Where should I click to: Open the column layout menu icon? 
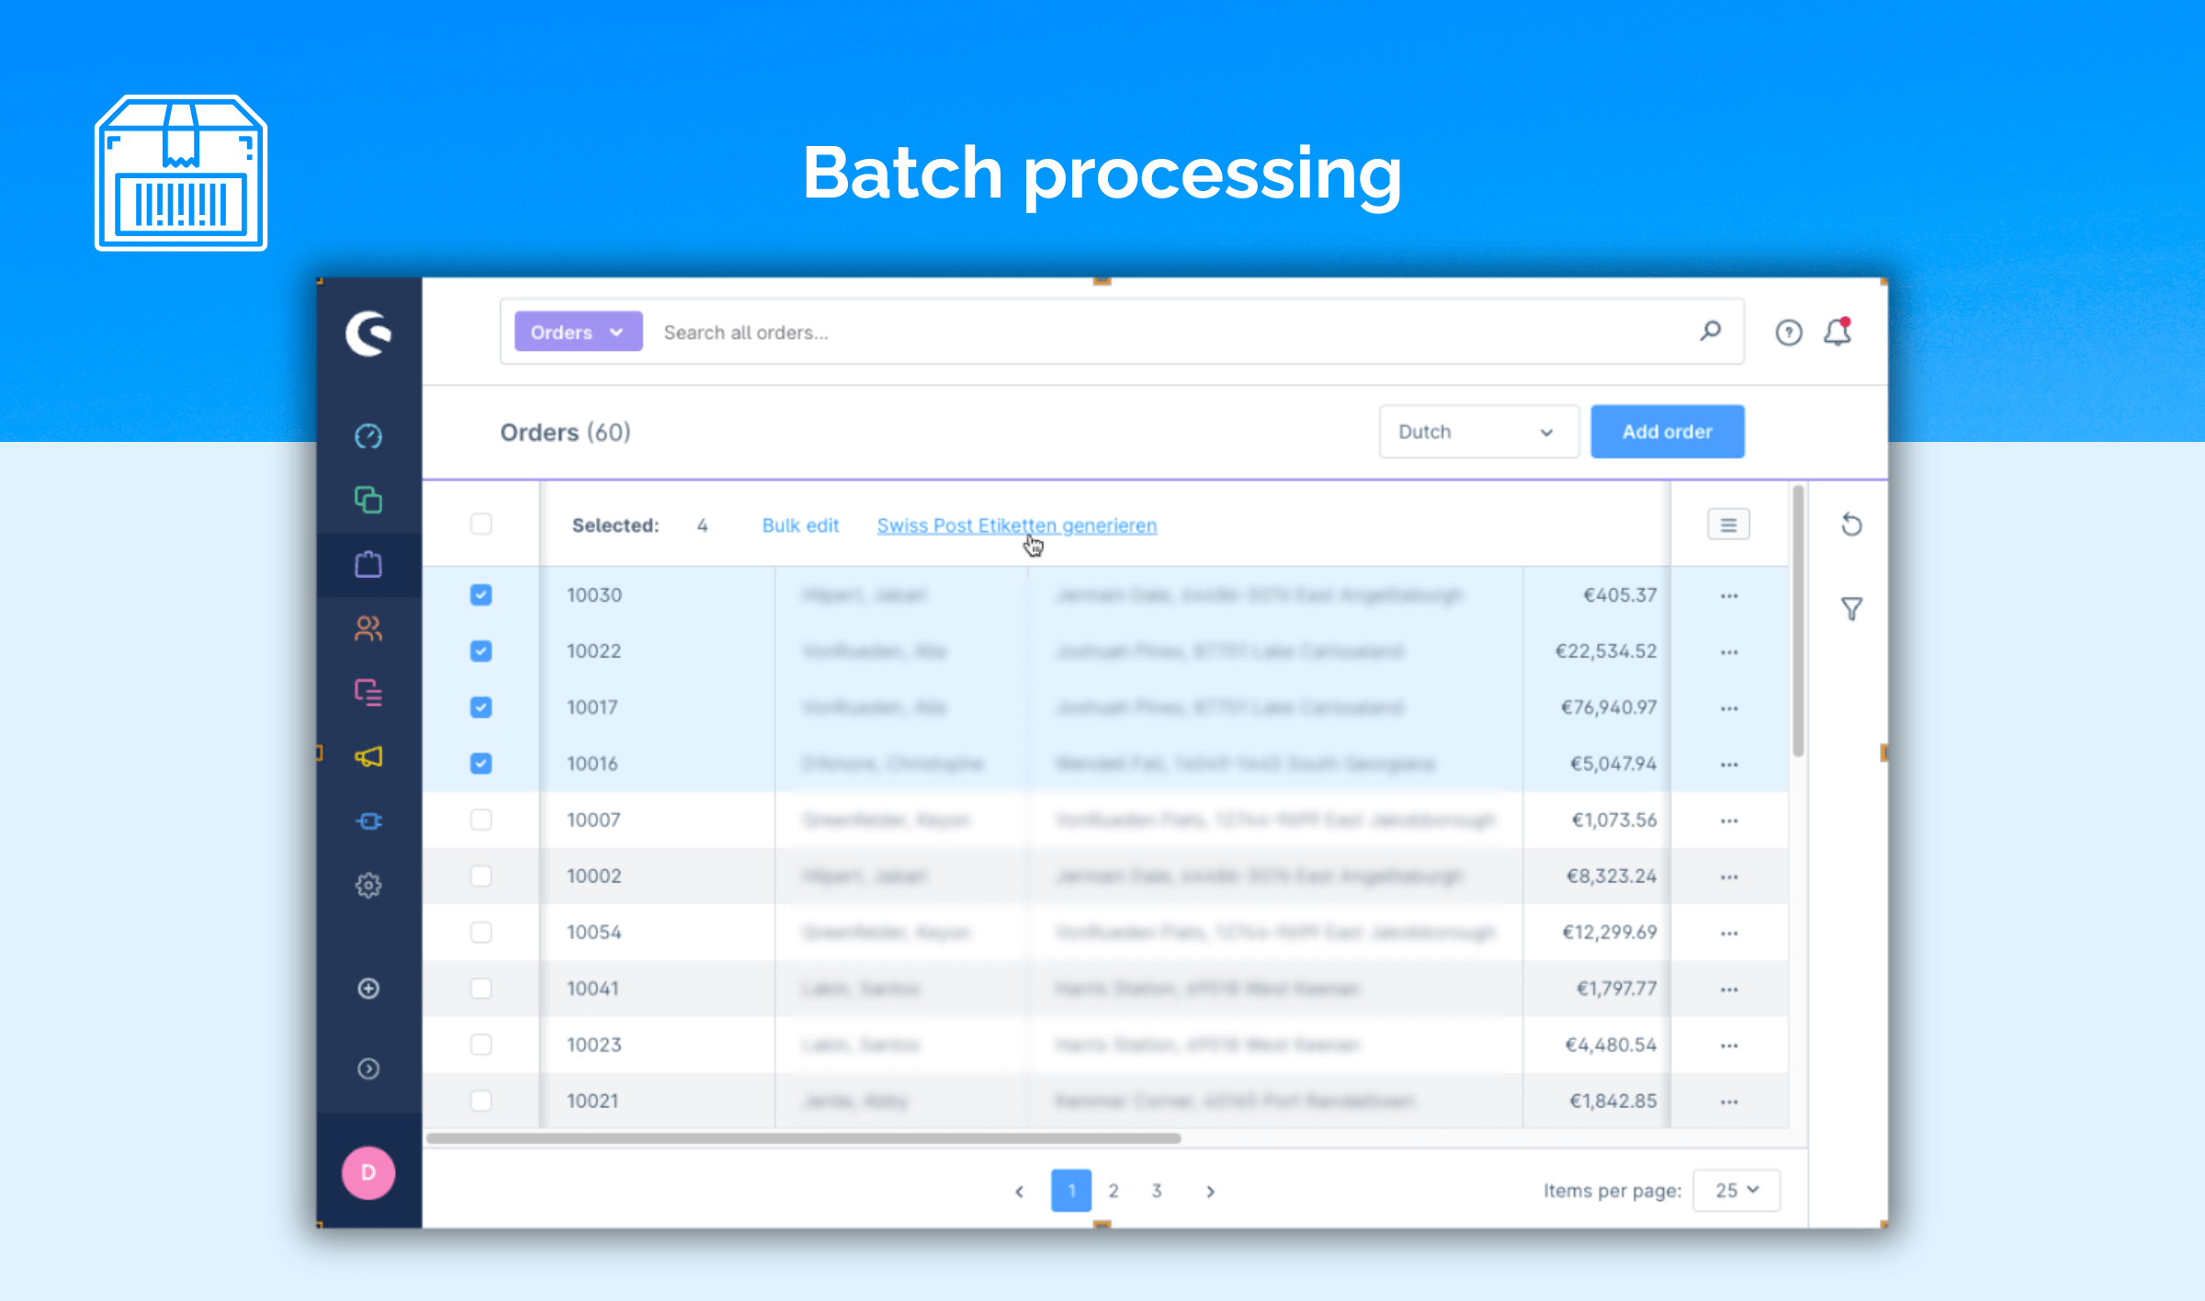point(1728,525)
